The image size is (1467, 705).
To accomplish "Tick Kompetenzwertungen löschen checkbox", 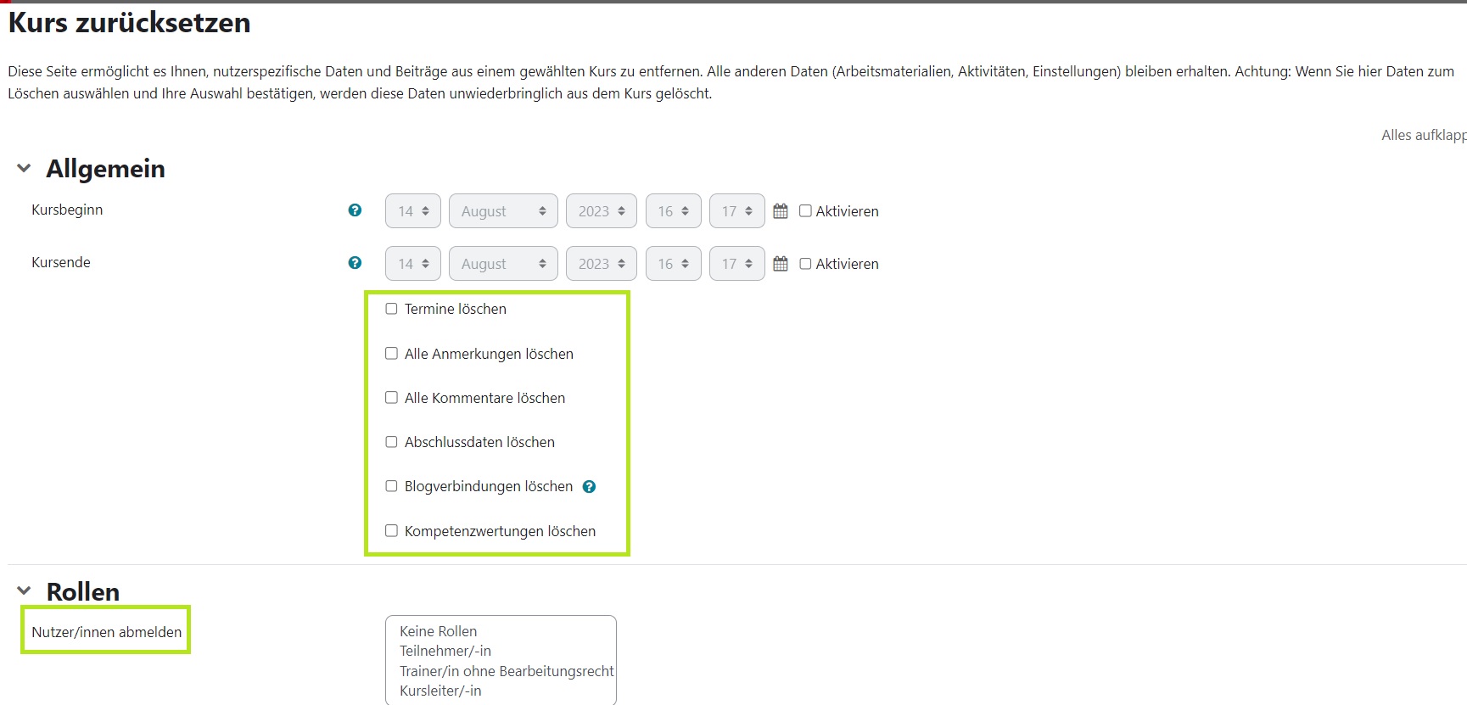I will tap(391, 531).
